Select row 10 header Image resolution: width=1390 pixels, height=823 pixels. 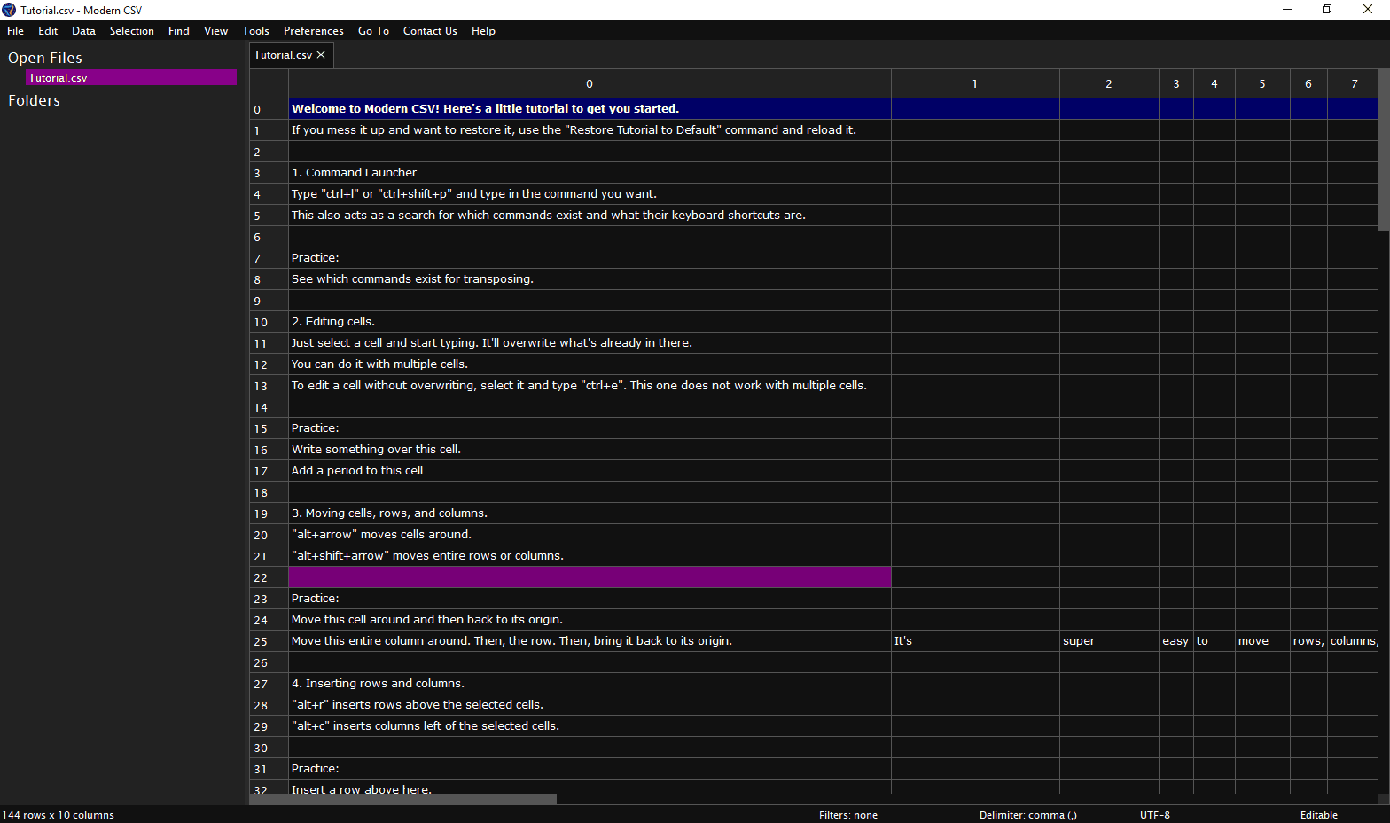[269, 322]
